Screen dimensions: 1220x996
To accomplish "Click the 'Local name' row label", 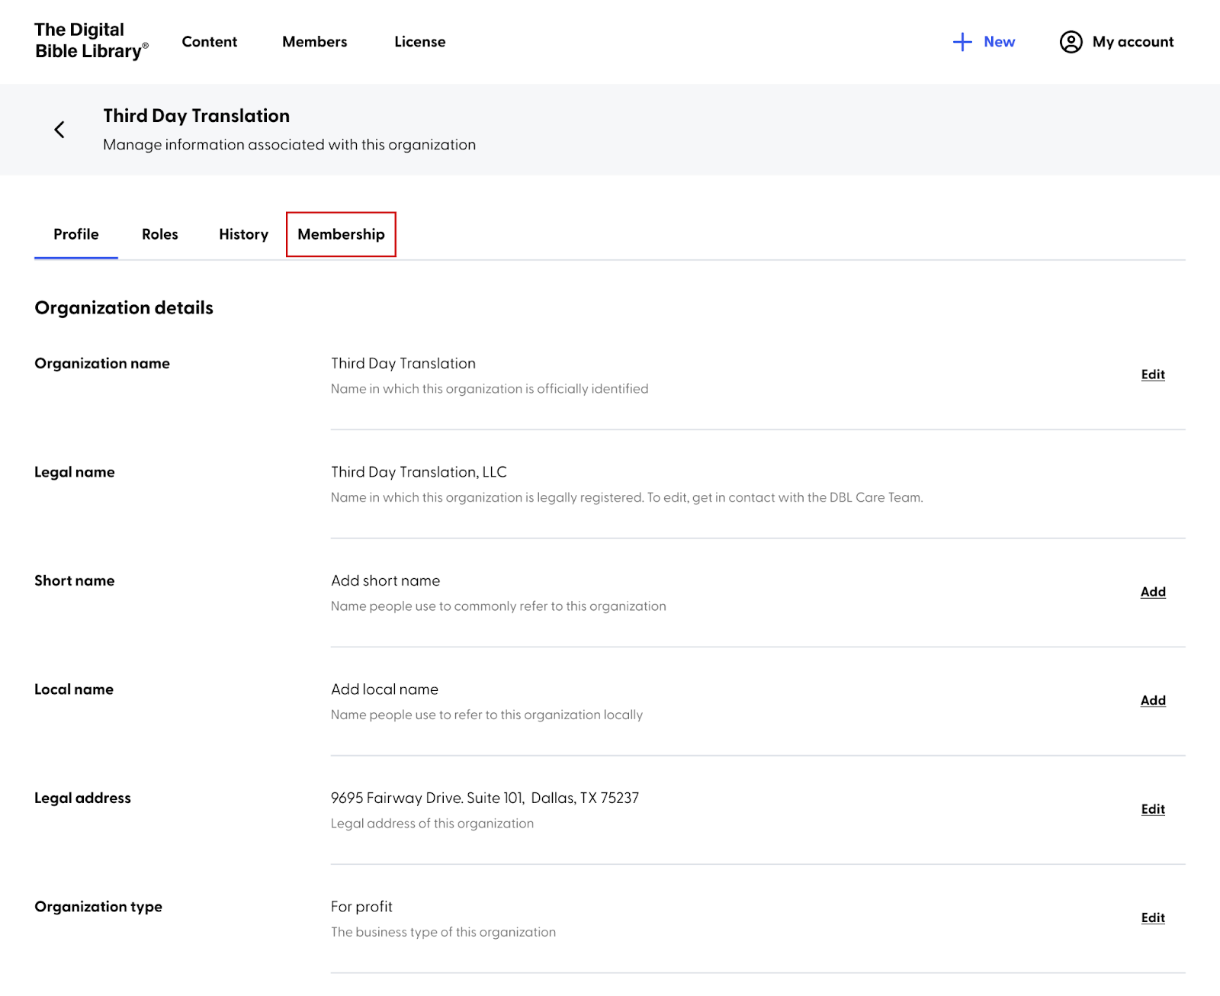I will click(x=74, y=689).
